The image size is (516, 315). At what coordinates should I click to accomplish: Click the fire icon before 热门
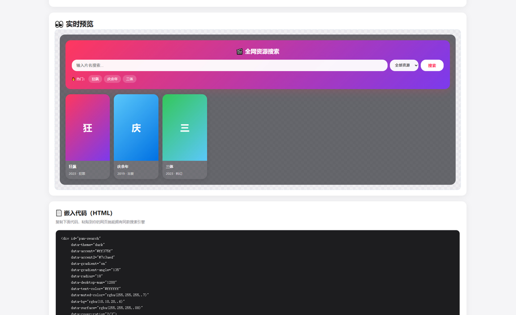74,79
